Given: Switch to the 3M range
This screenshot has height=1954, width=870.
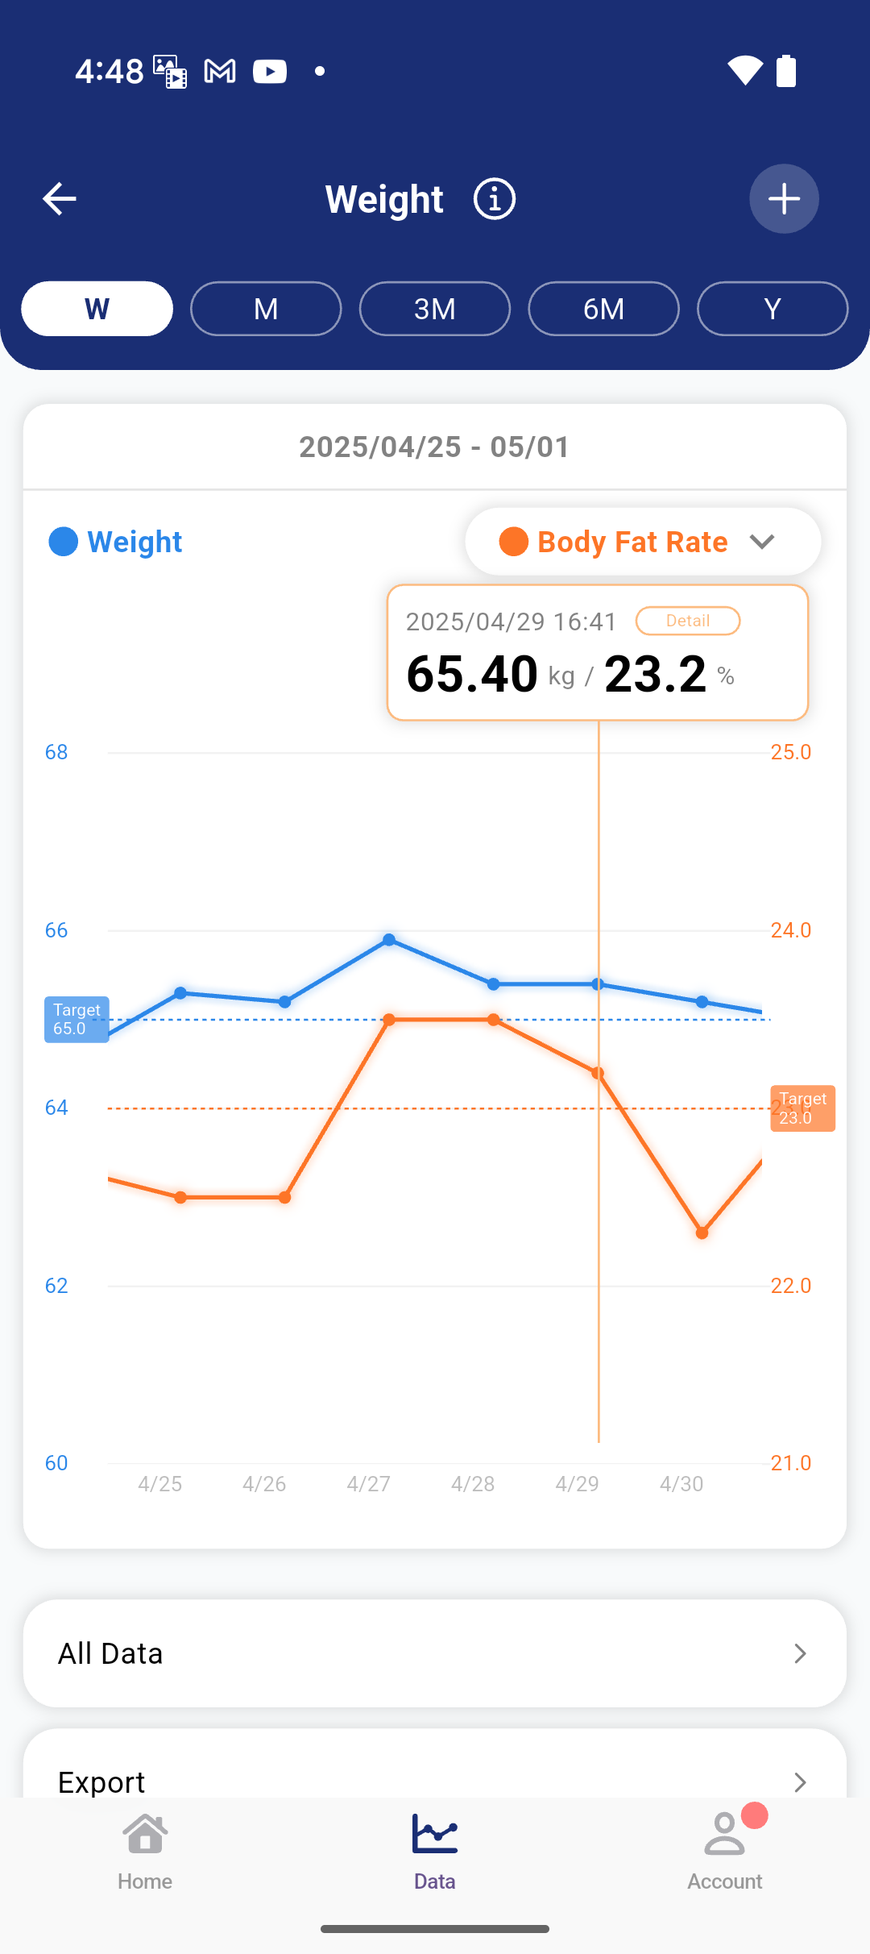Looking at the screenshot, I should (435, 309).
